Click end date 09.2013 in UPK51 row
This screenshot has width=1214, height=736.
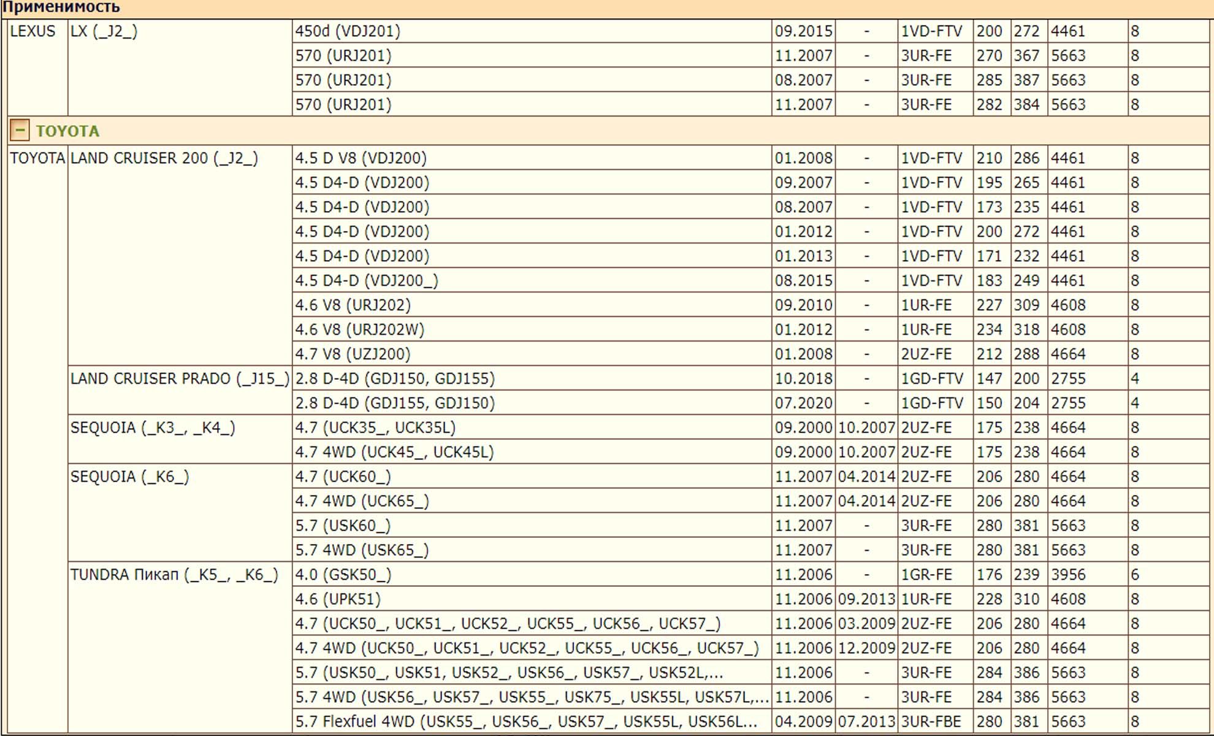pyautogui.click(x=866, y=600)
